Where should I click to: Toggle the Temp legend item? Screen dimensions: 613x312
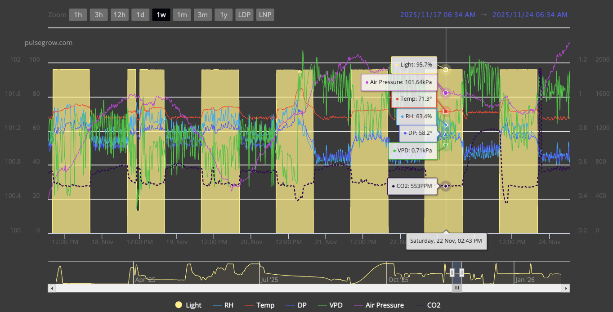point(260,305)
